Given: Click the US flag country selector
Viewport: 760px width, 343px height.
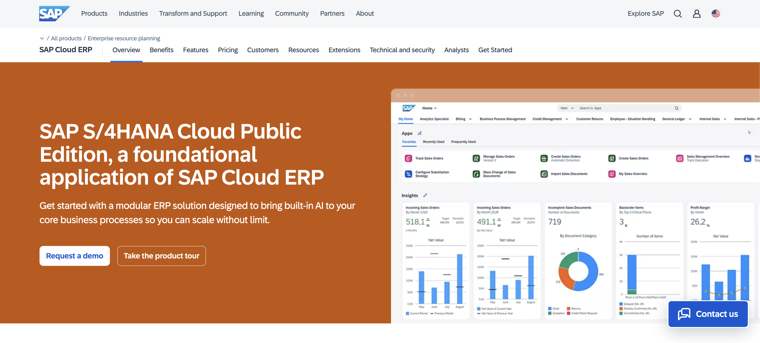Looking at the screenshot, I should (x=716, y=14).
